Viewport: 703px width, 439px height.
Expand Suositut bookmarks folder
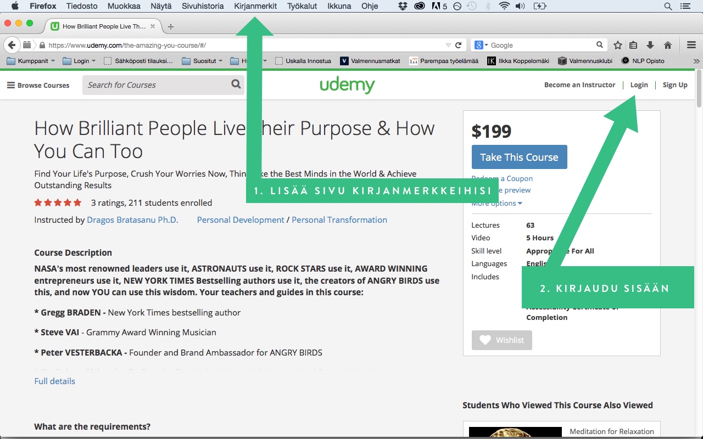(x=202, y=61)
